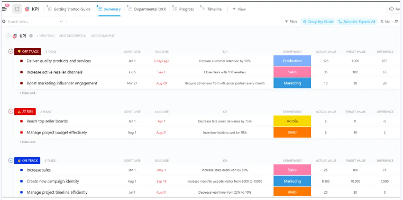This screenshot has width=403, height=200.
Task: Open the Filter options
Action: pos(291,22)
